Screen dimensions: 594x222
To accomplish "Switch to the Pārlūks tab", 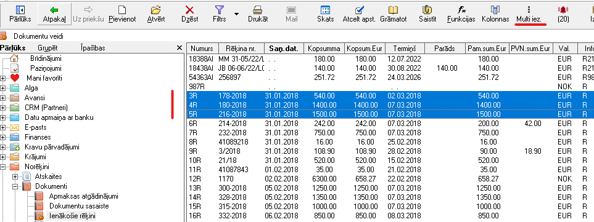I will click(12, 48).
